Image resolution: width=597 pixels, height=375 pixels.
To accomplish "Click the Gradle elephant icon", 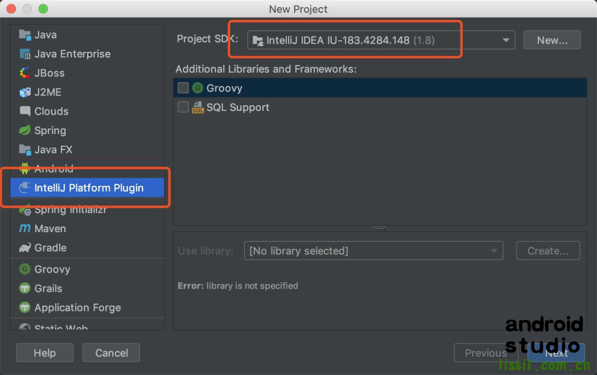I will 25,248.
